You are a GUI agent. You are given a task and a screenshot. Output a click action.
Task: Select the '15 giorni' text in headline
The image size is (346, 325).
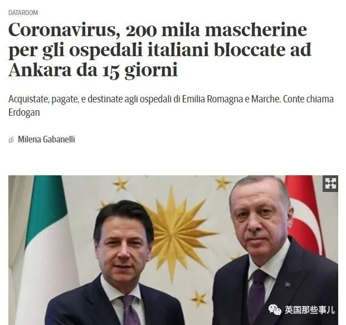pyautogui.click(x=140, y=70)
